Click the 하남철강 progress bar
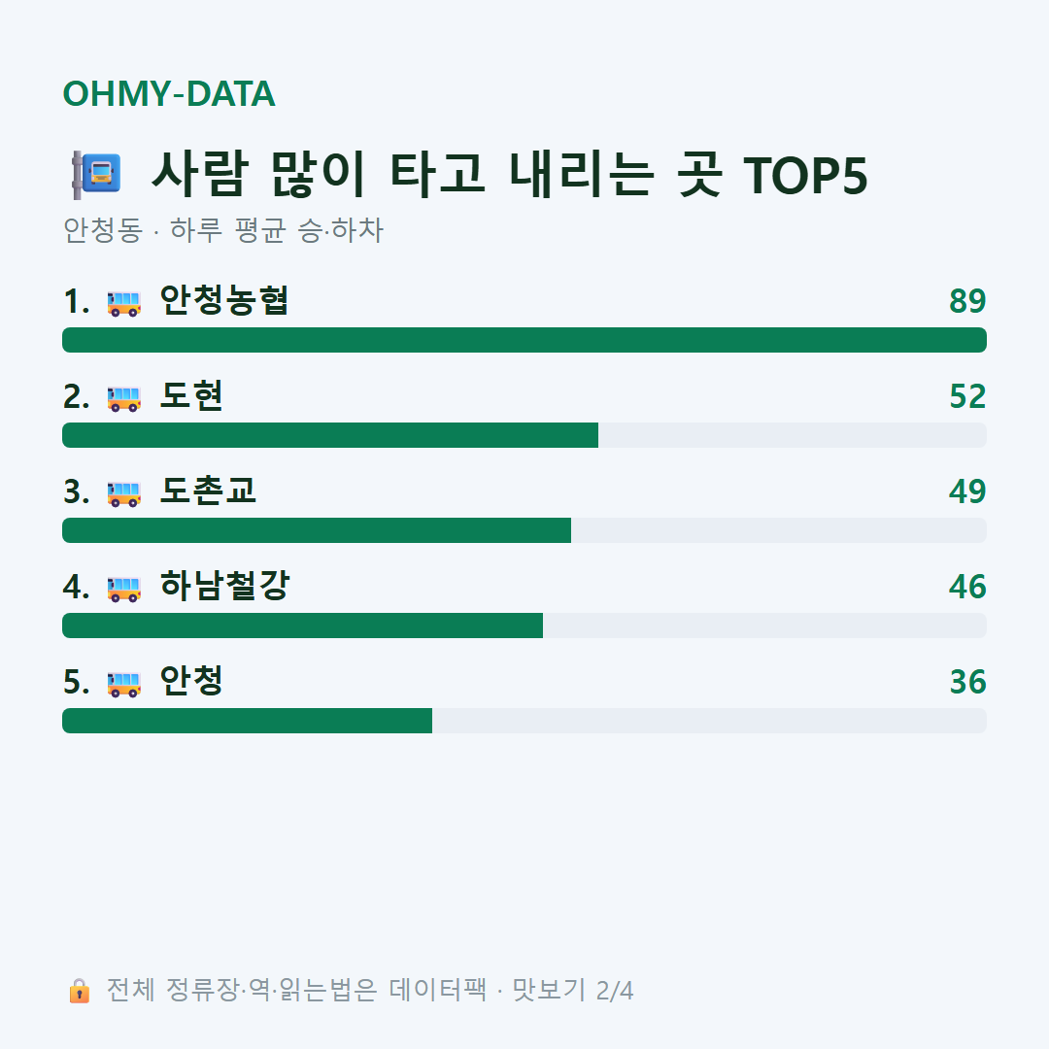 coord(524,626)
